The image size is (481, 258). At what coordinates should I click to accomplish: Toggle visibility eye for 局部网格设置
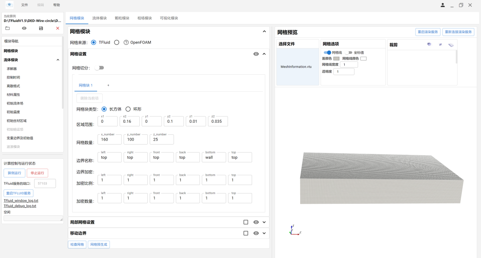pos(256,222)
